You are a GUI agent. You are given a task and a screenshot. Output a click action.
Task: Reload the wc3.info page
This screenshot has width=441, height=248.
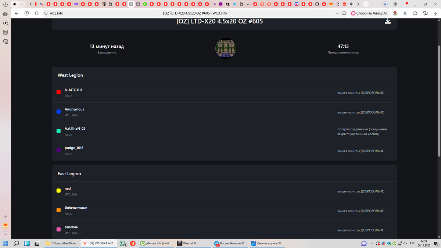click(36, 13)
